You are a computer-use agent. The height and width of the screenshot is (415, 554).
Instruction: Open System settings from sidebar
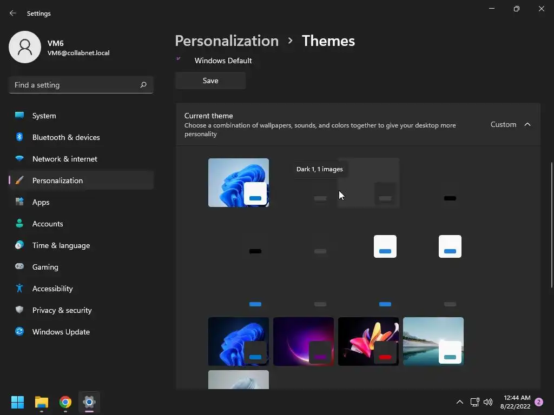pyautogui.click(x=81, y=116)
